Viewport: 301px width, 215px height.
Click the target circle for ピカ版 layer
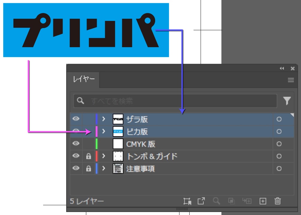pyautogui.click(x=279, y=131)
